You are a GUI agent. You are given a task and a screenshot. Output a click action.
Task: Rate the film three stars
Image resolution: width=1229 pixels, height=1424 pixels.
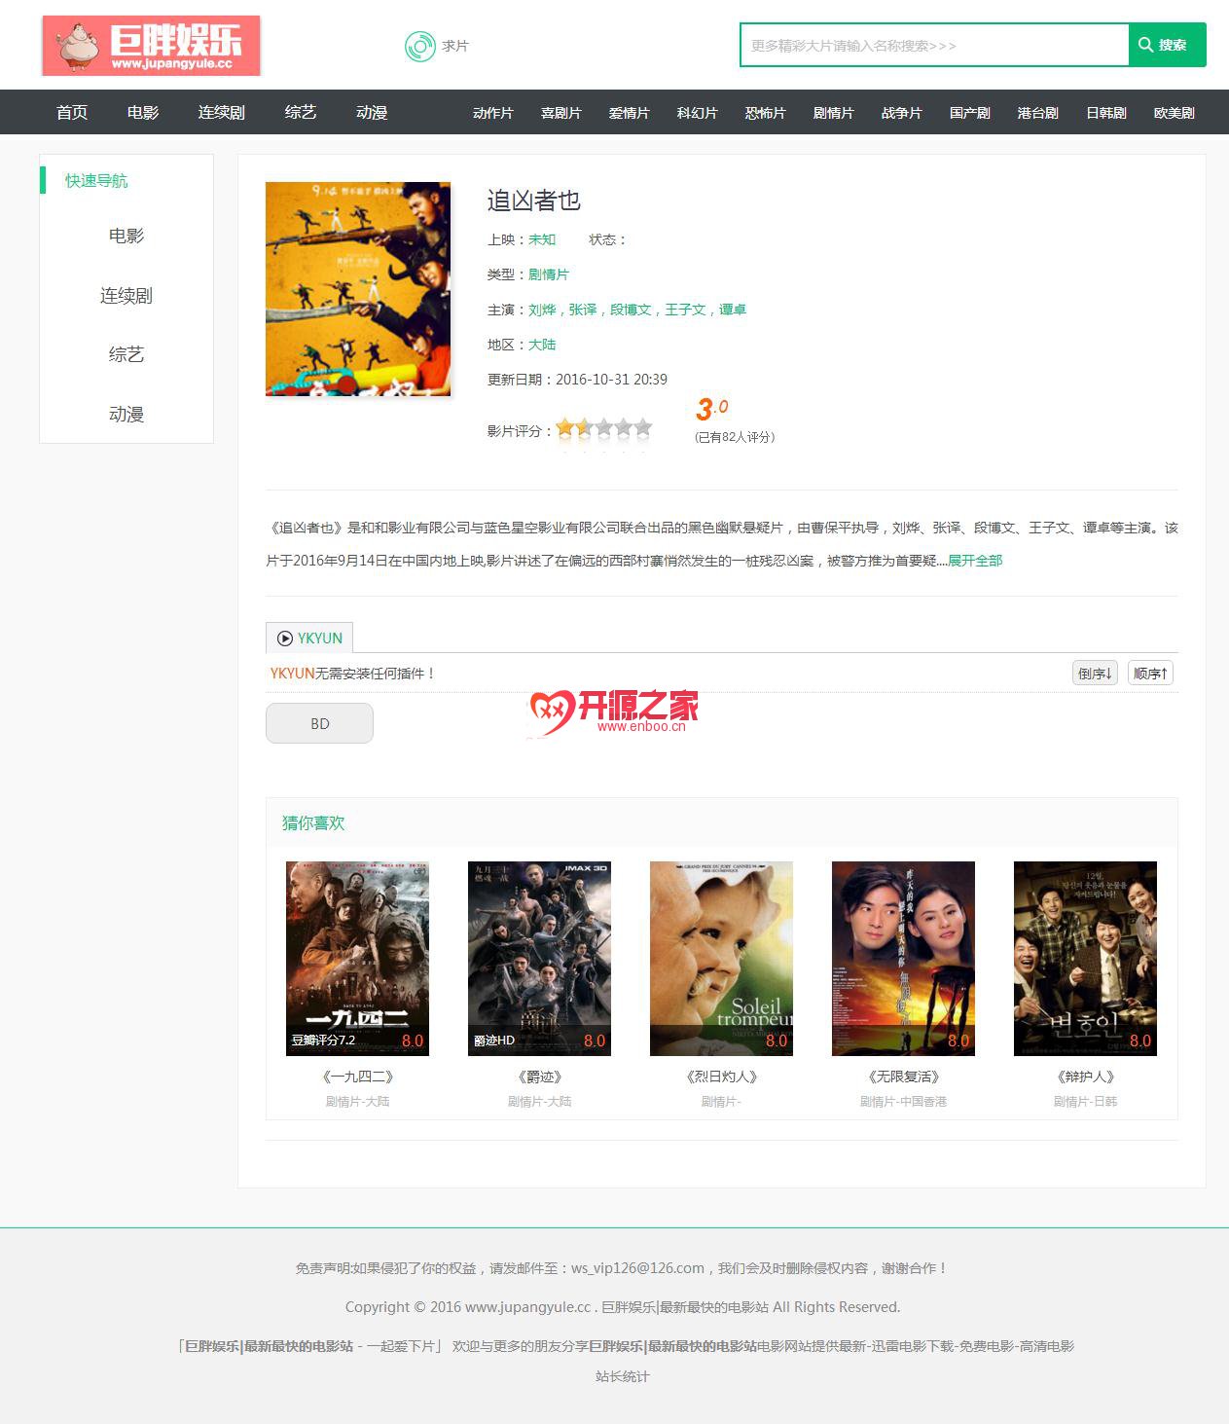pyautogui.click(x=604, y=428)
